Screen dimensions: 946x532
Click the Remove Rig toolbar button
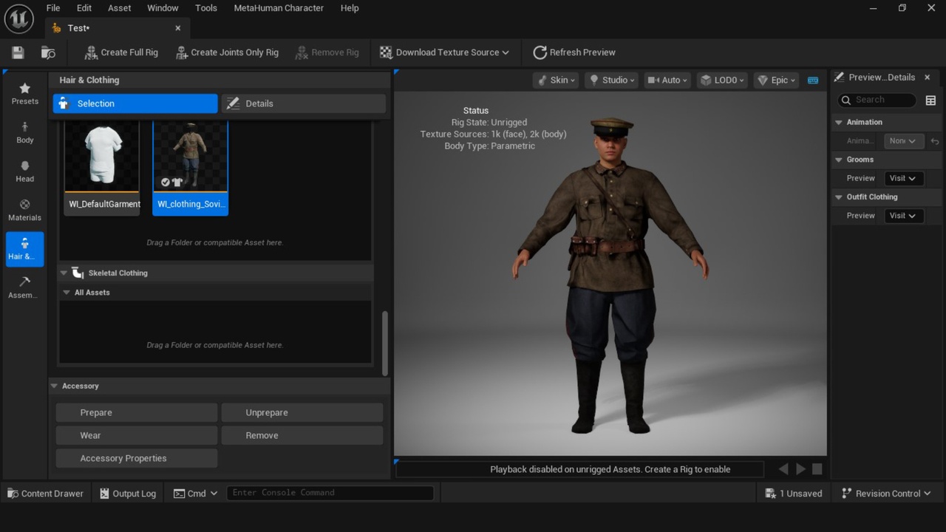pyautogui.click(x=327, y=52)
